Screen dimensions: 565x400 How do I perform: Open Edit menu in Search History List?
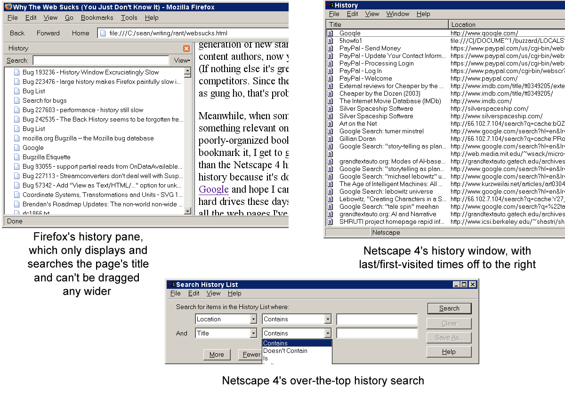click(194, 293)
